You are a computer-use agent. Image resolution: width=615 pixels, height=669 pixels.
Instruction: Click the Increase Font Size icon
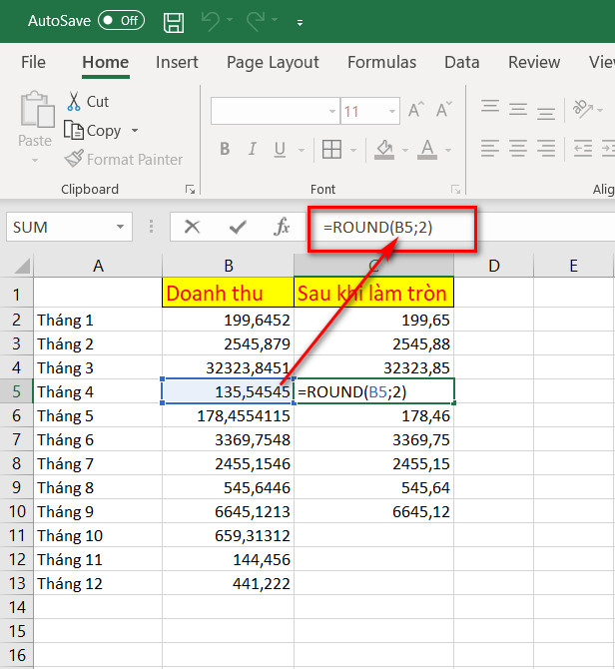point(416,111)
